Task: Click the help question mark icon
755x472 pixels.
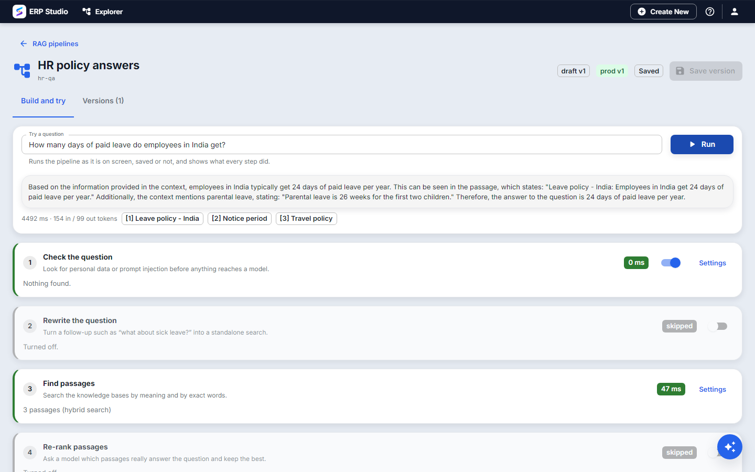Action: click(x=710, y=12)
